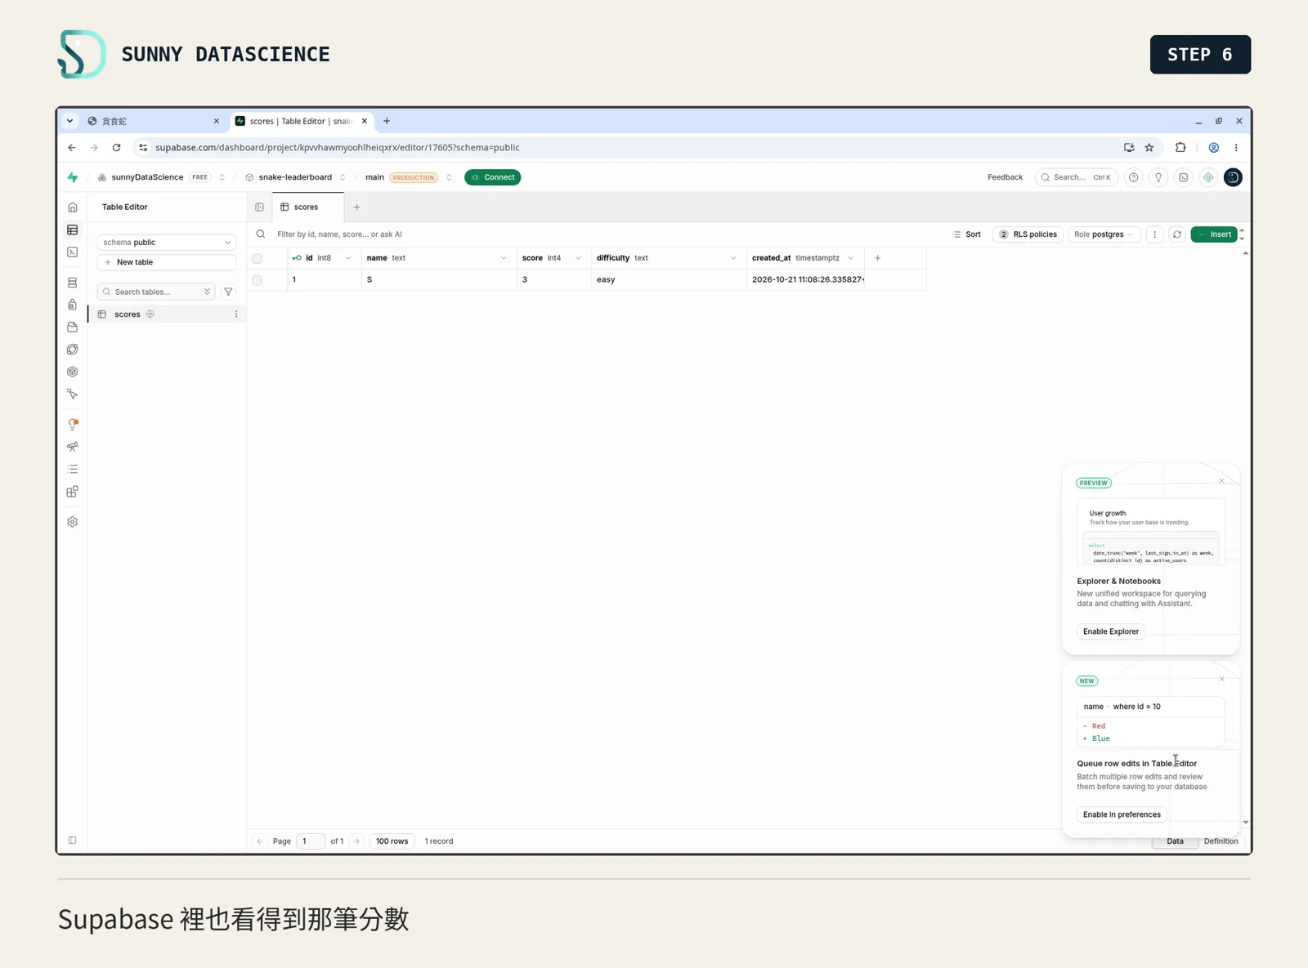Expand the name column header menu
The image size is (1308, 968).
click(x=504, y=258)
